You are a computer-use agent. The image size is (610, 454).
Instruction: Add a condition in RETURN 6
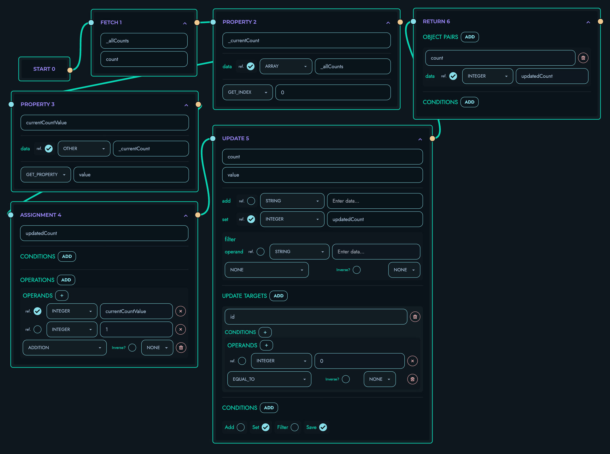pos(470,102)
